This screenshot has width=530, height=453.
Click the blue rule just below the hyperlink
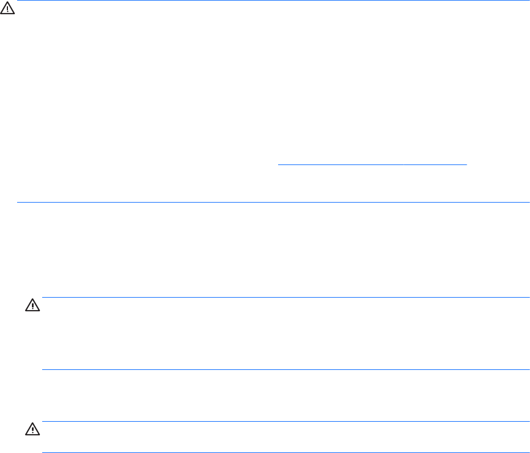click(x=272, y=202)
